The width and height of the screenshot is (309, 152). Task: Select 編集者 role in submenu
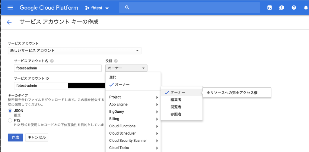tap(182, 100)
